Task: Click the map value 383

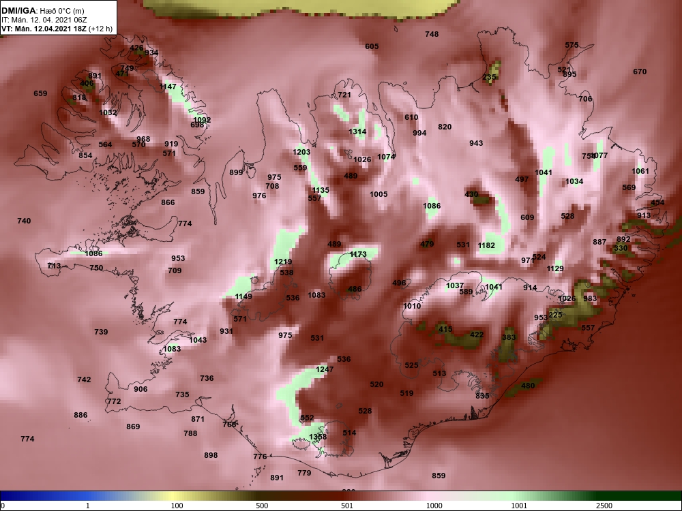Action: 509,337
